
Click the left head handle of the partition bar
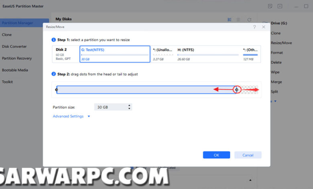(57, 90)
